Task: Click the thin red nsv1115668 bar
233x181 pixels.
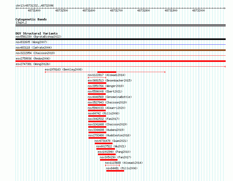Action: (x=112, y=165)
